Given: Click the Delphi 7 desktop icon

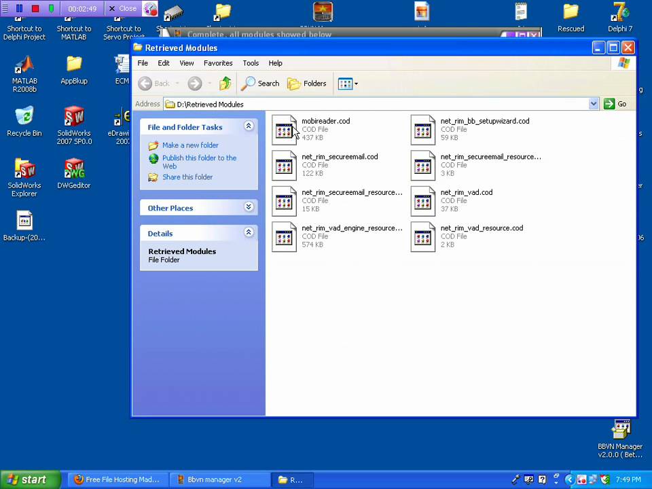Looking at the screenshot, I should pyautogui.click(x=620, y=18).
